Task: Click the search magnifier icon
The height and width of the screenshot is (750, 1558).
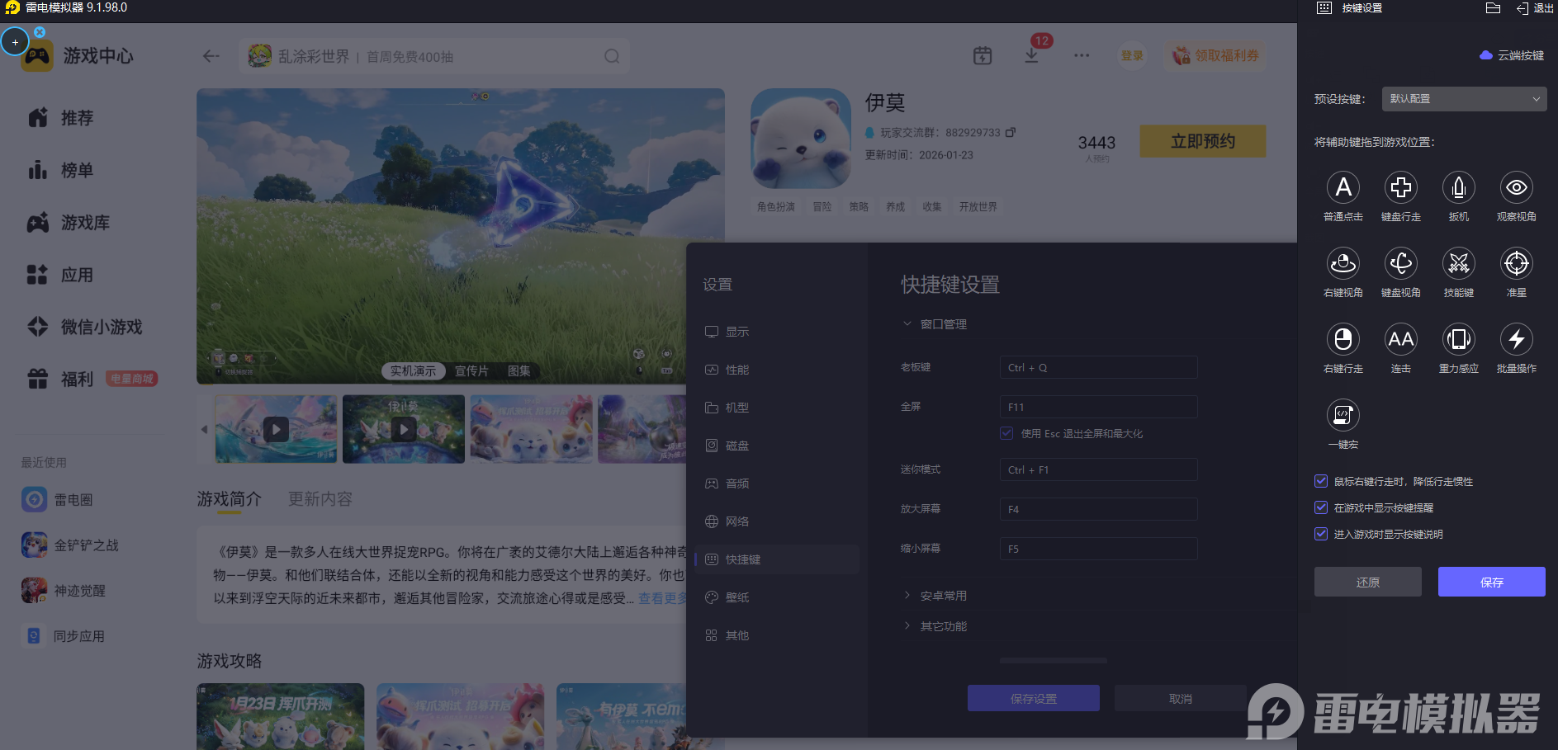Action: tap(612, 56)
